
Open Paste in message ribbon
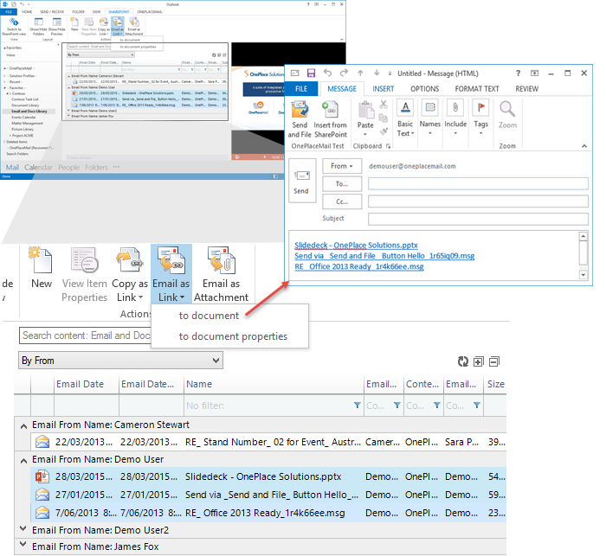365,119
